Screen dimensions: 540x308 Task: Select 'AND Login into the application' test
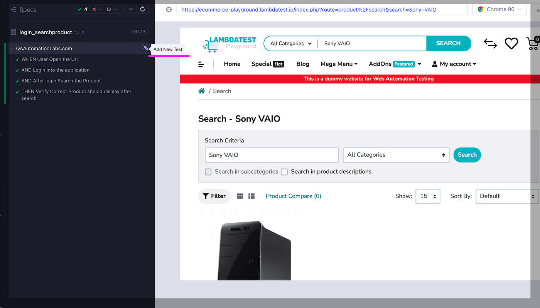55,70
